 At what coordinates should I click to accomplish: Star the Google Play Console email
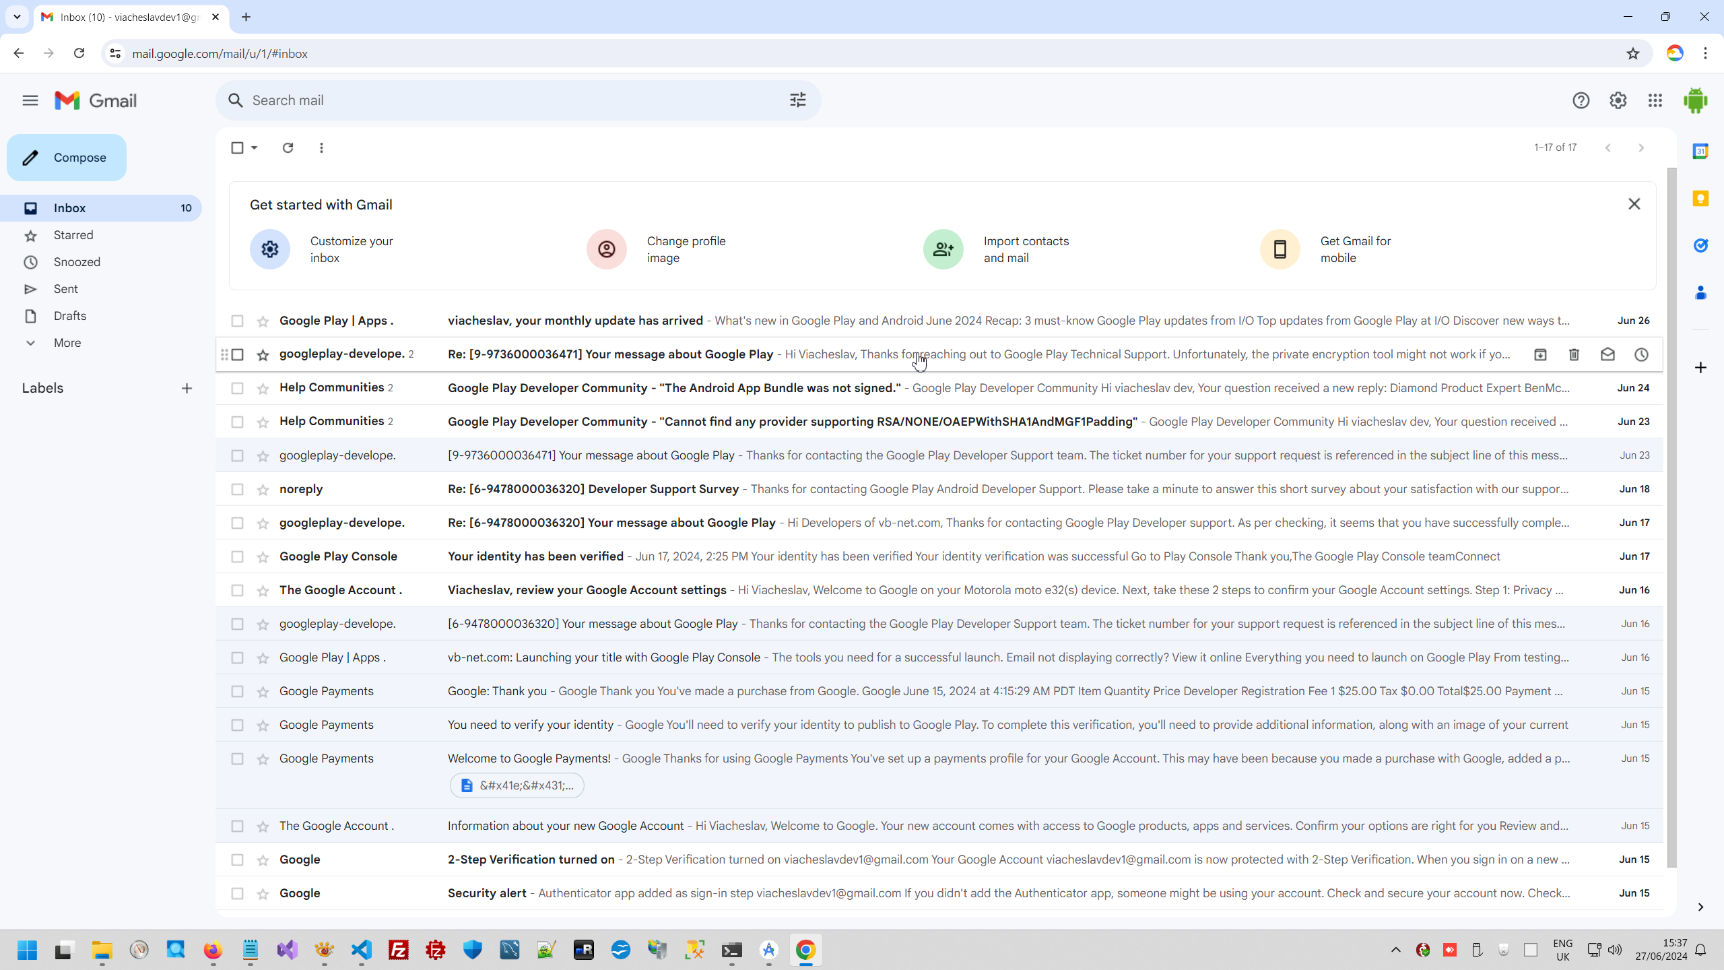263,557
